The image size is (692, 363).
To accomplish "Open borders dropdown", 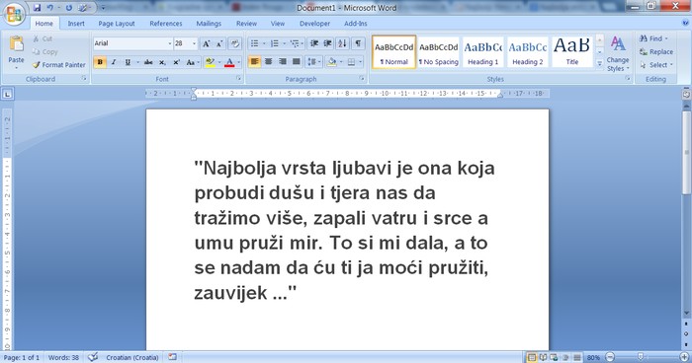I will 360,62.
